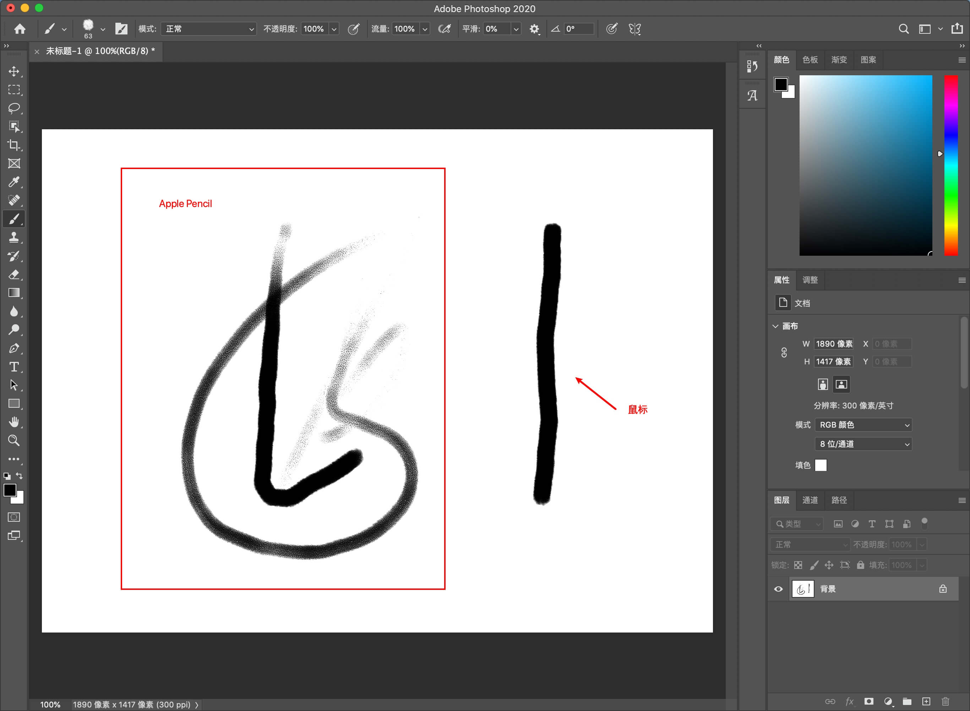Select the Hand tool
Image resolution: width=970 pixels, height=711 pixels.
14,422
